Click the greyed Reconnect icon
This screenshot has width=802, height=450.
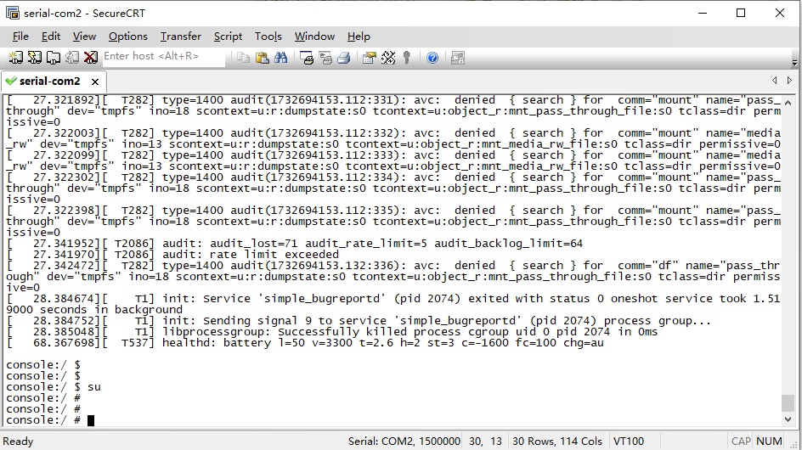(72, 58)
